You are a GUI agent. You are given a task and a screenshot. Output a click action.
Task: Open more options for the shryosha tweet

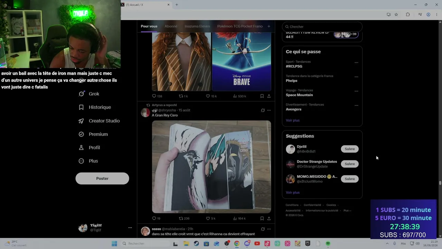pyautogui.click(x=269, y=110)
